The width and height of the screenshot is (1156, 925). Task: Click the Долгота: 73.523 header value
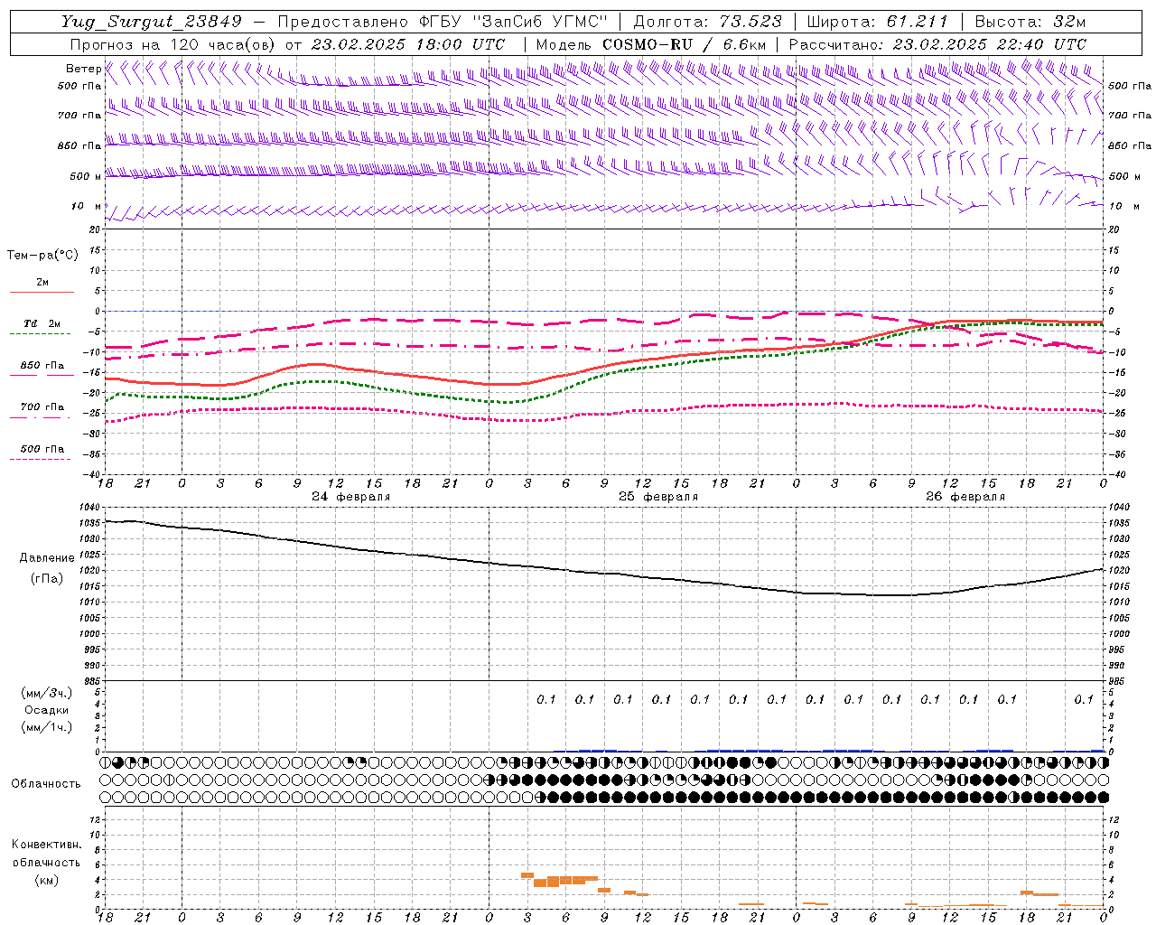[707, 22]
